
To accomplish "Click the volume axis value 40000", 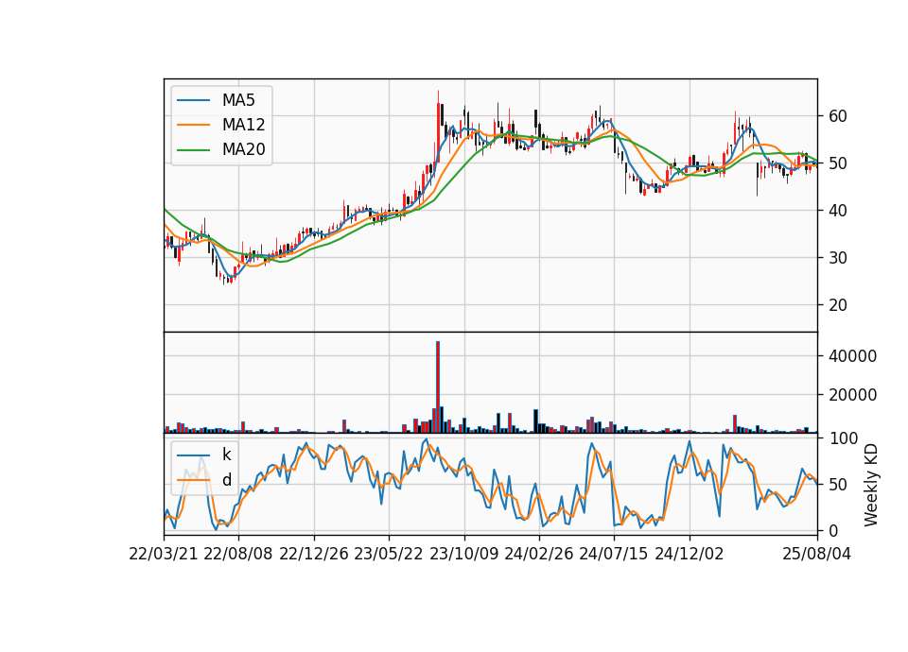I will coord(852,356).
